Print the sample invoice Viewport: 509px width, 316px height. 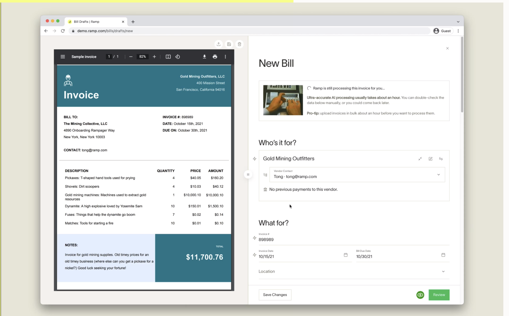215,57
